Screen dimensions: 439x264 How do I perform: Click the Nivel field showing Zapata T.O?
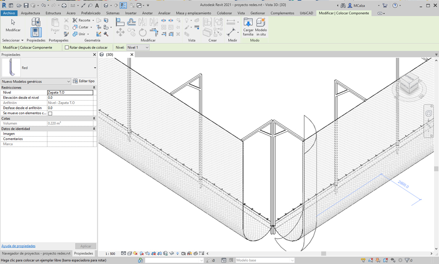[70, 92]
